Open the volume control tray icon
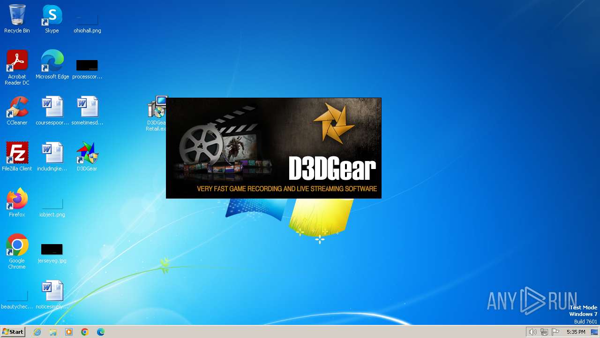600x338 pixels. point(532,332)
